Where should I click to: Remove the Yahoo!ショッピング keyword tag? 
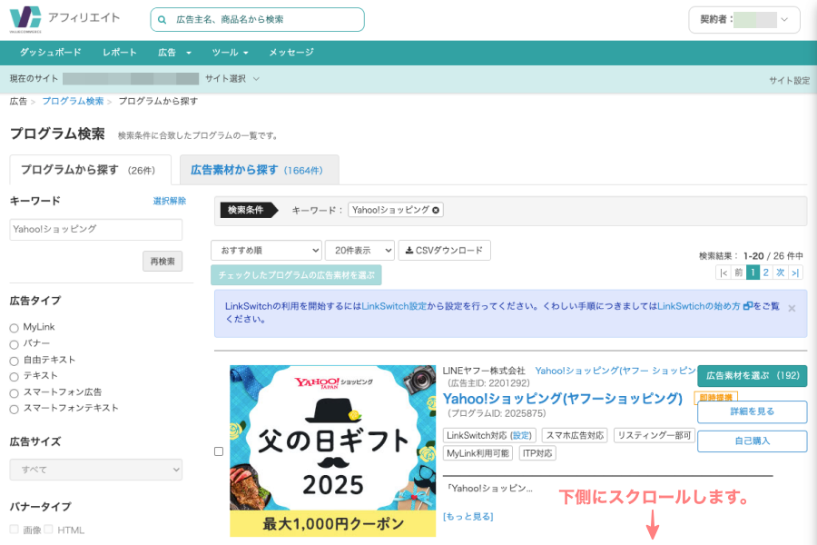point(436,210)
